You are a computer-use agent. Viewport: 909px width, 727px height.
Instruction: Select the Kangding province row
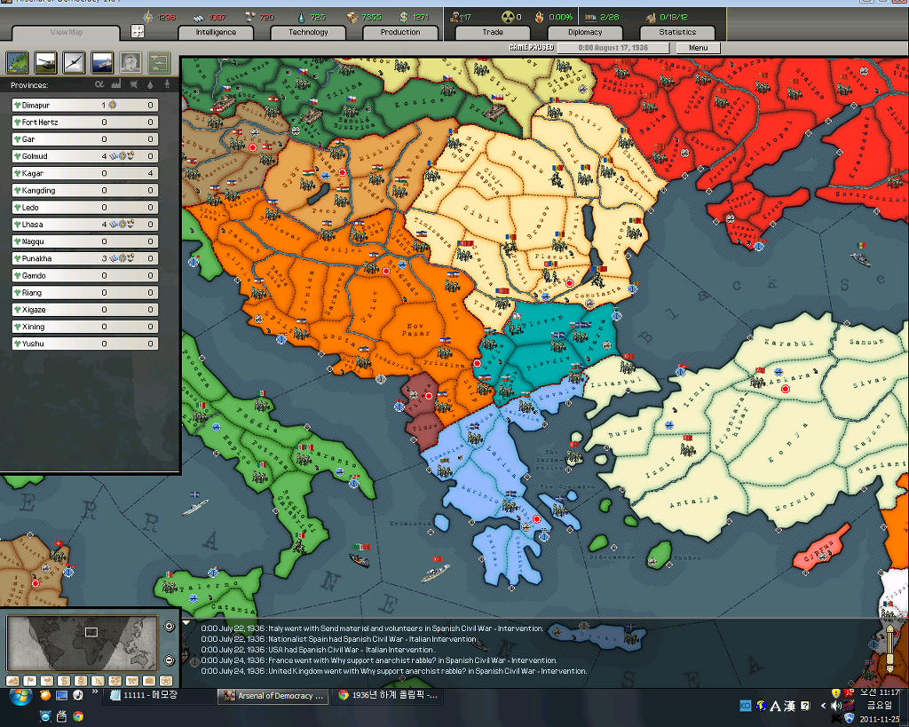(84, 190)
